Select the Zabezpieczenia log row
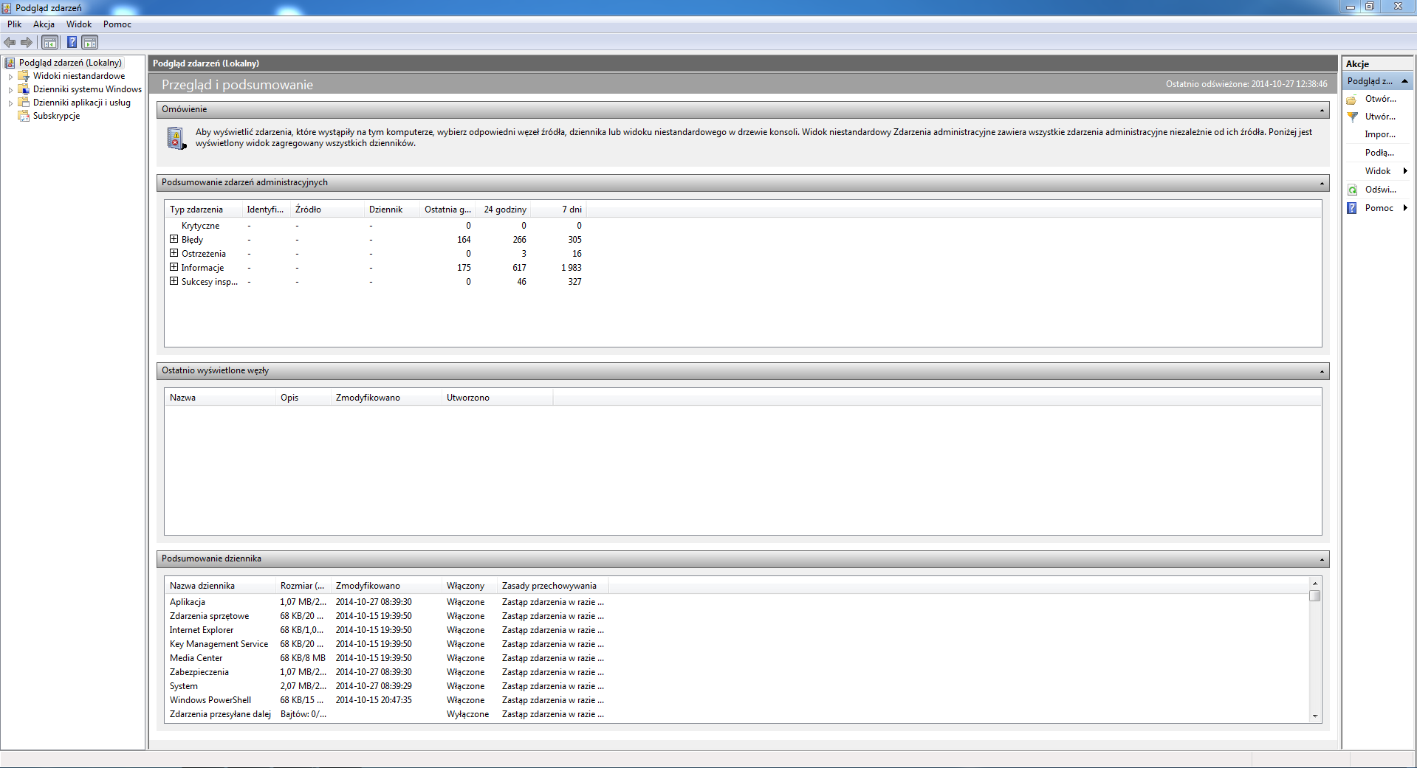The image size is (1417, 768). tap(387, 672)
